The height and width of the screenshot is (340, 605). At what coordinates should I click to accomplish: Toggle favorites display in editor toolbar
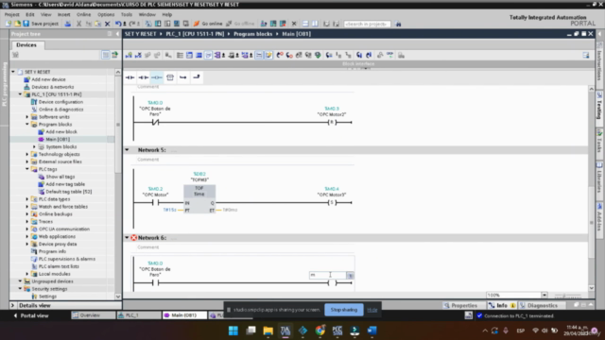(268, 56)
